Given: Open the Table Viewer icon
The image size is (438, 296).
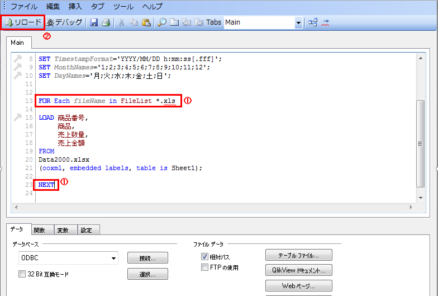Looking at the screenshot, I should tap(313, 22).
